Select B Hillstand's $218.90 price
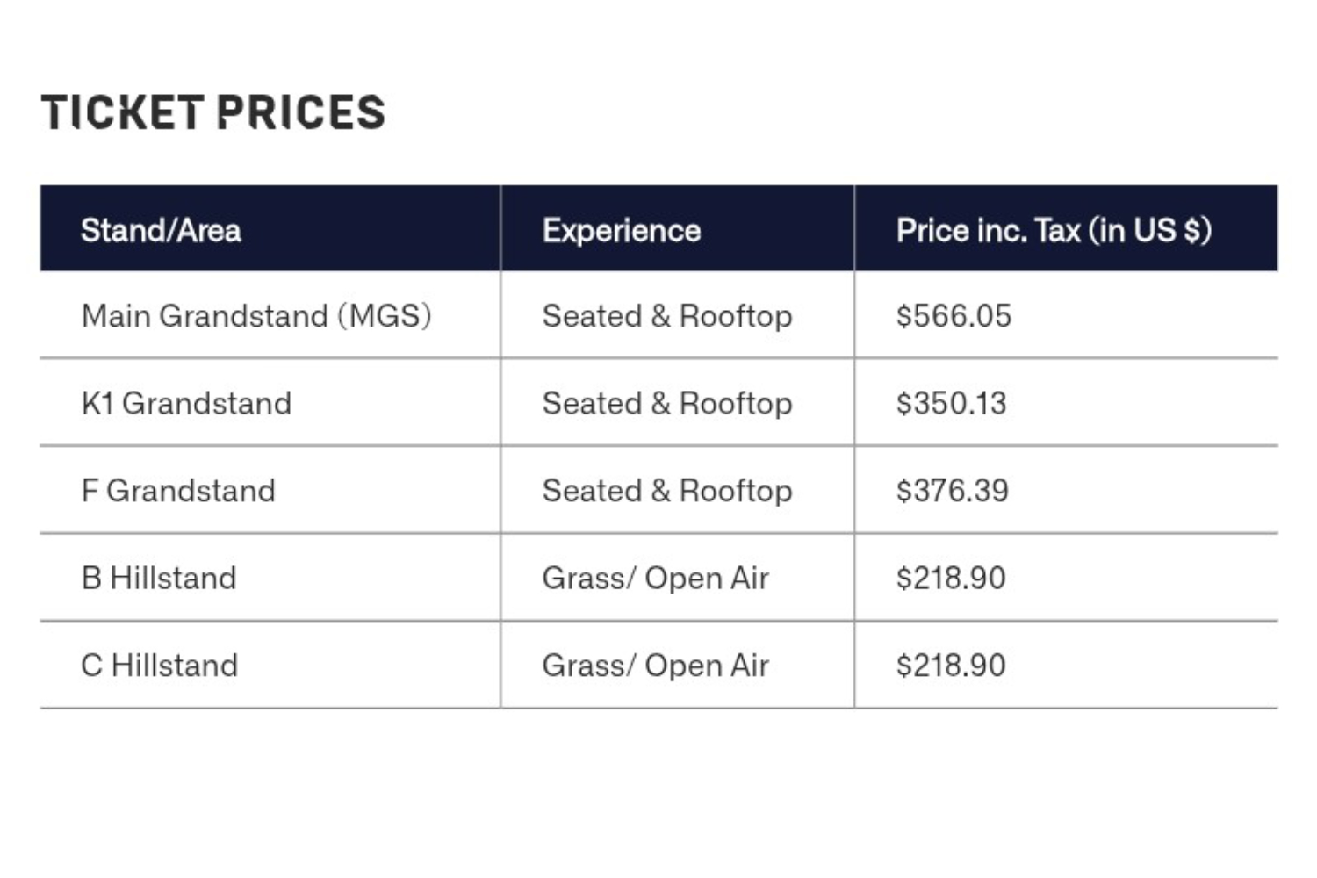This screenshot has width=1317, height=878. coord(951,578)
